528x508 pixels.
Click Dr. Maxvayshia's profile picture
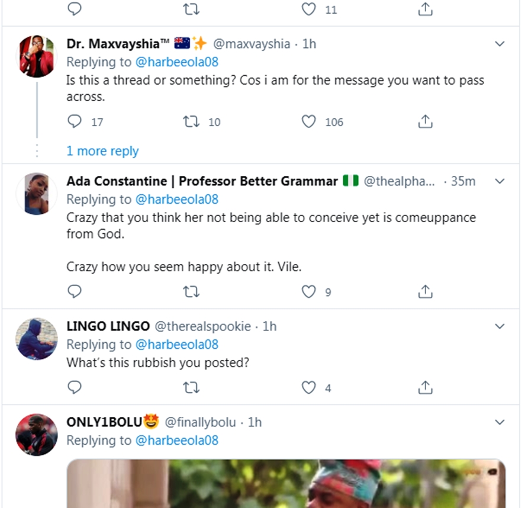[37, 56]
